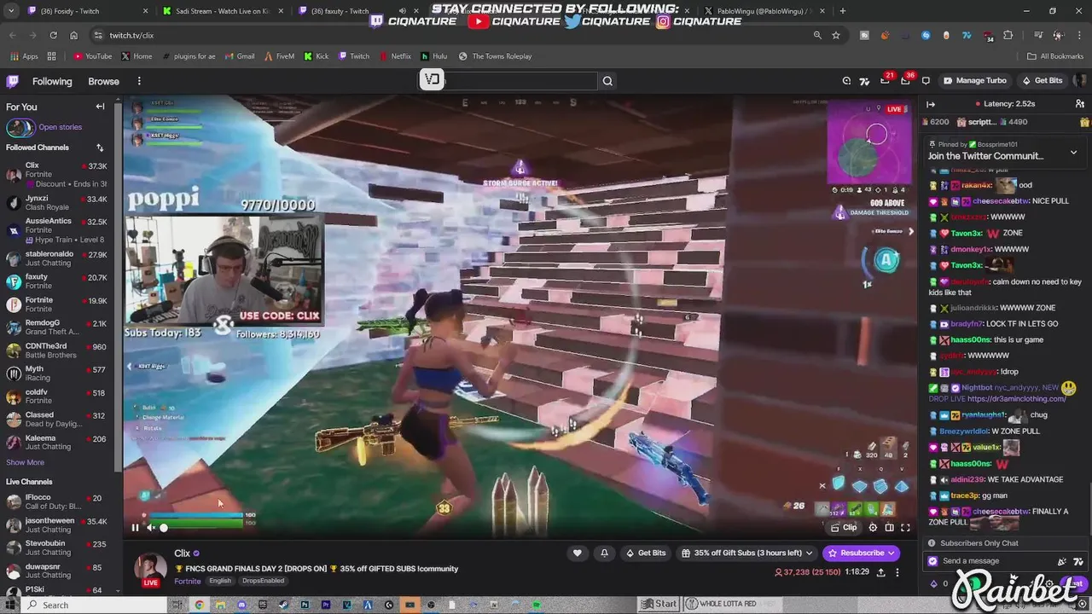The image size is (1092, 614).
Task: Open video player settings gear
Action: coord(873,527)
